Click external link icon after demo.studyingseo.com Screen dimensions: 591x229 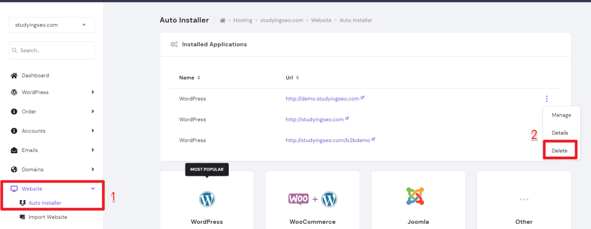point(363,98)
